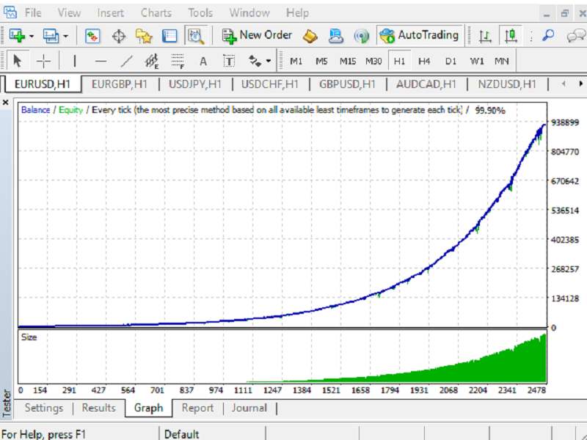
Task: Open the Window menu
Action: tap(249, 13)
